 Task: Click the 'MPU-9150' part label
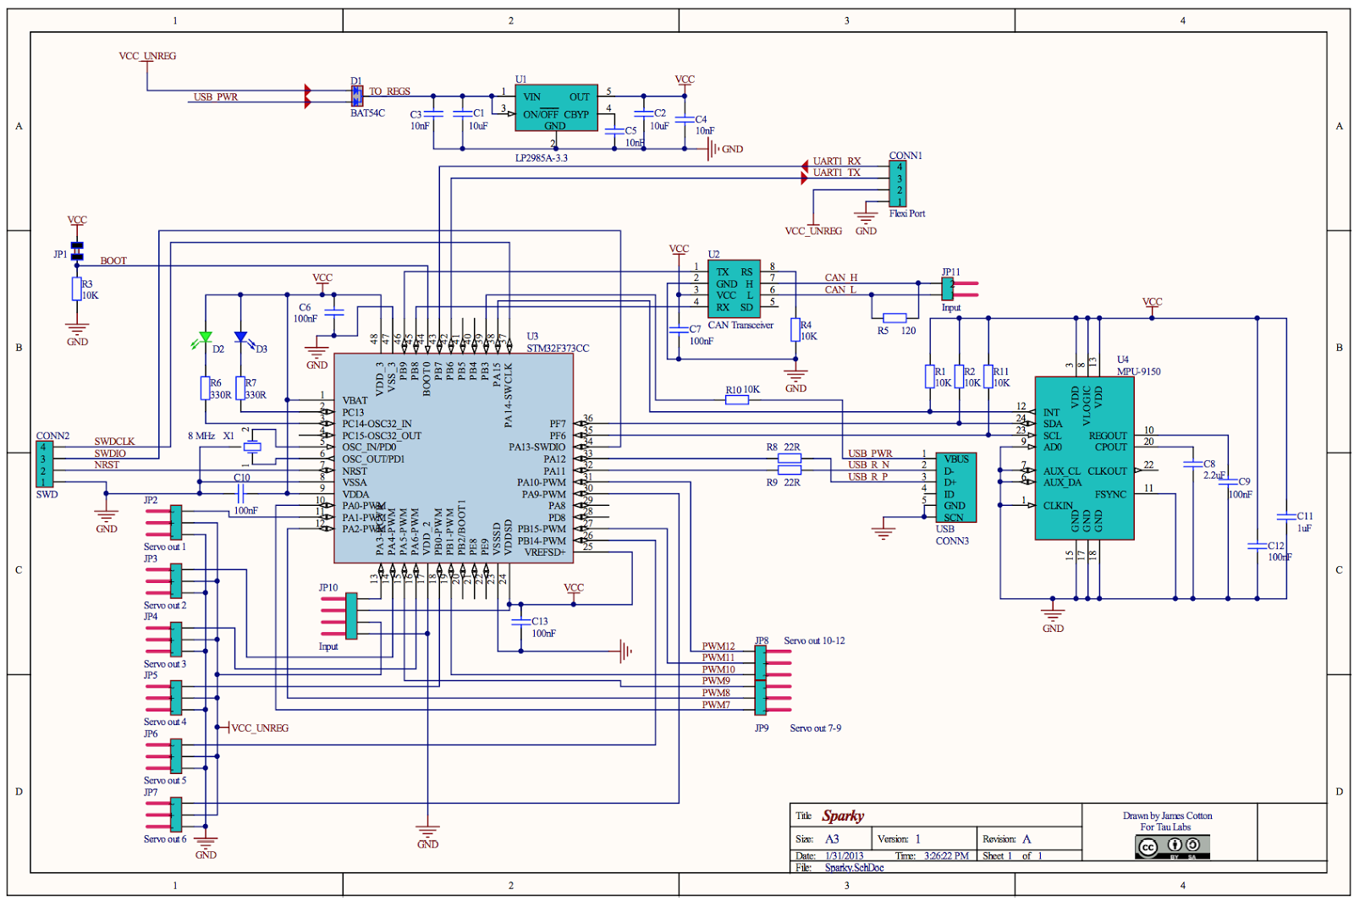click(1139, 371)
